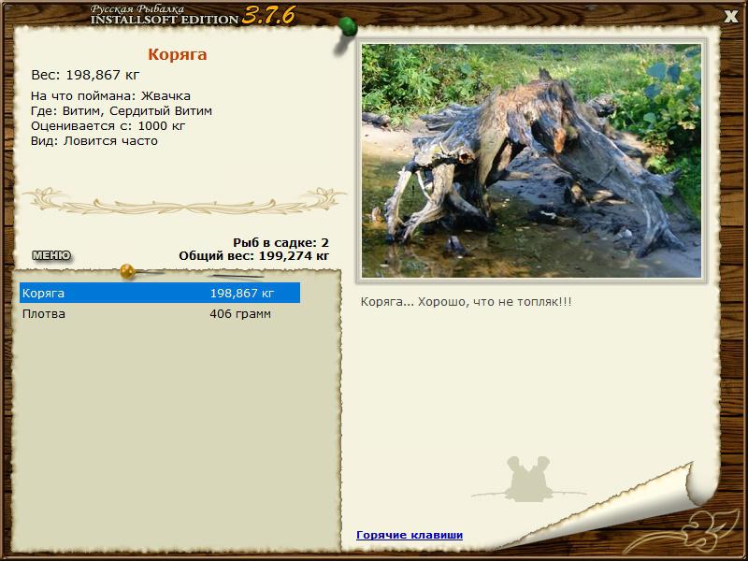
Task: Click the yellow pushpin on the list panel
Action: coord(127,271)
